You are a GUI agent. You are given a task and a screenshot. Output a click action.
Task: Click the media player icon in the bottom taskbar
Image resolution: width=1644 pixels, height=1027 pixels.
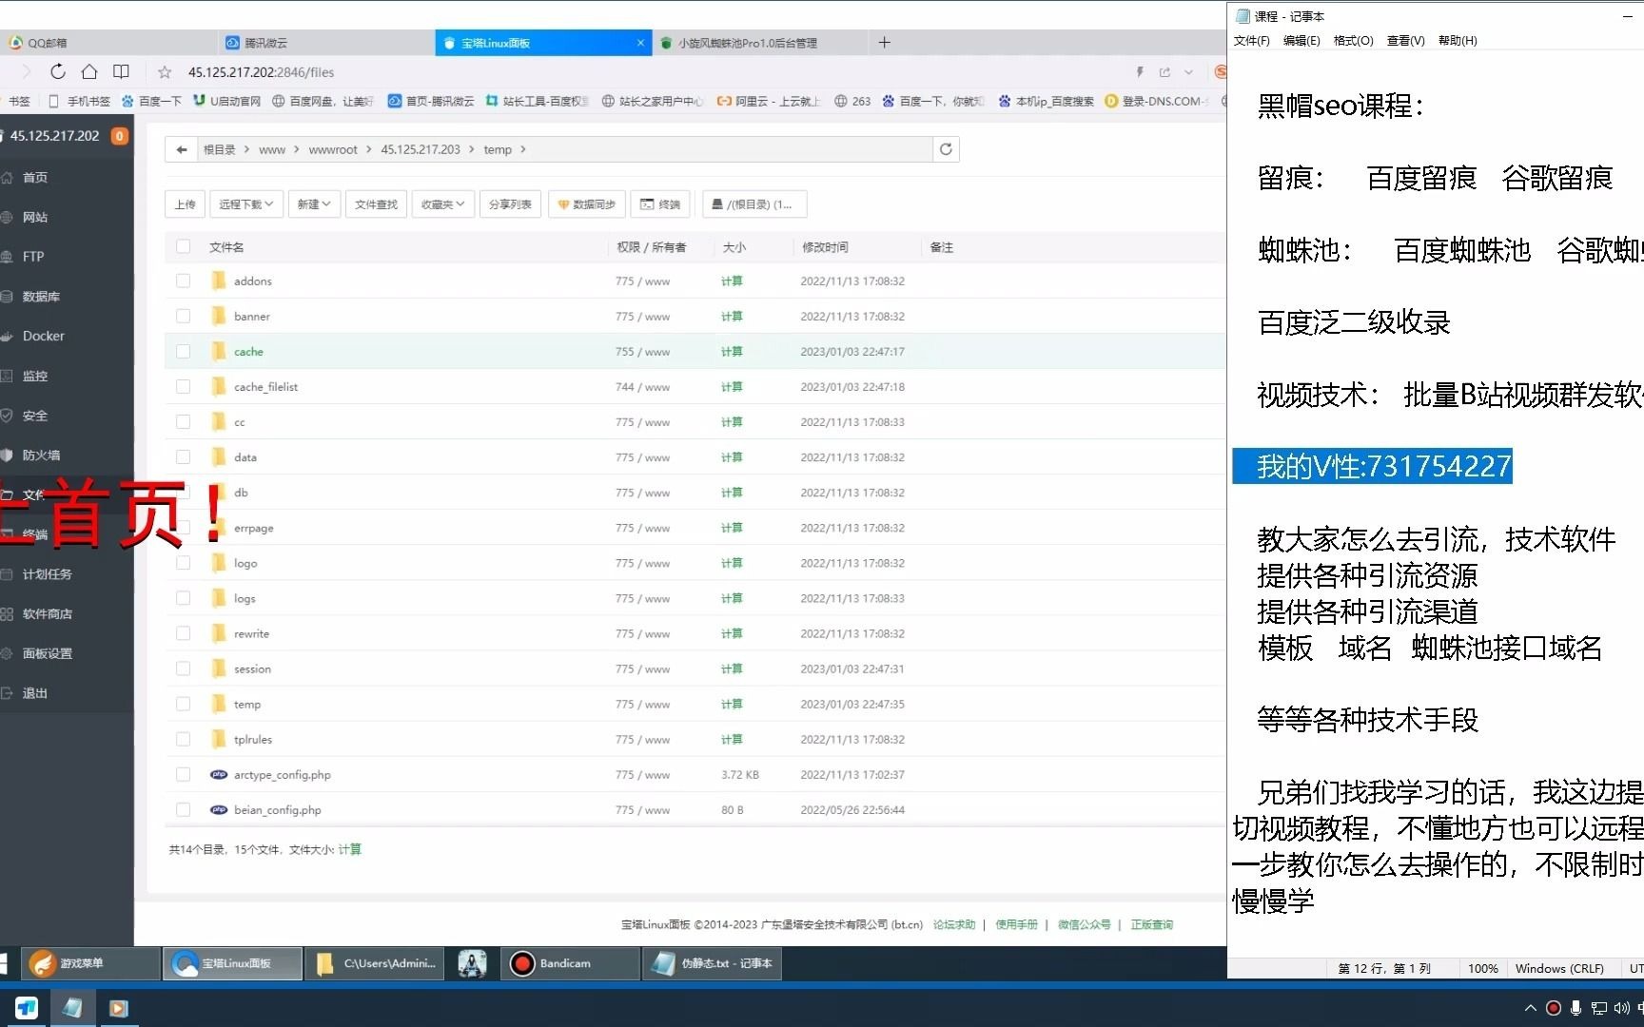[x=118, y=1008]
